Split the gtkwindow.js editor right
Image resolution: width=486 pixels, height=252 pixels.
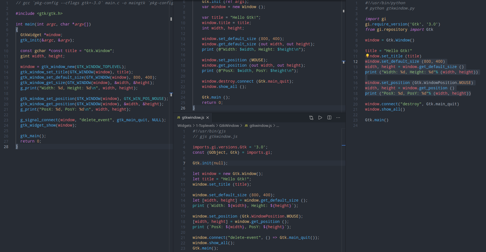(x=329, y=118)
